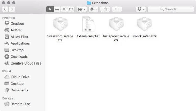
Task: Switch to column view
Action: point(64,9)
